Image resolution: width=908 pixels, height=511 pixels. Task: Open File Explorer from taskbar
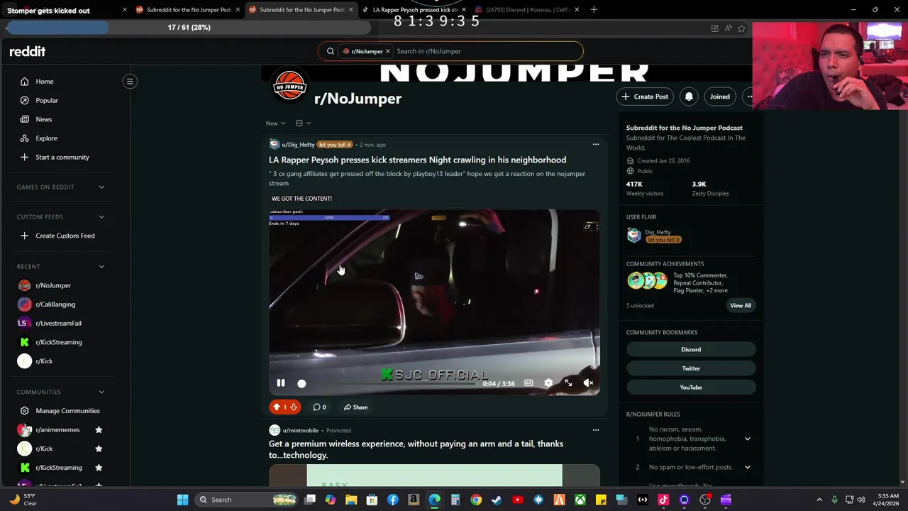pyautogui.click(x=351, y=500)
